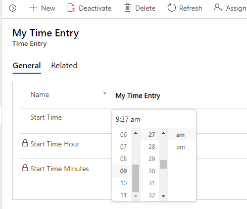Click the trash can Delete icon
Viewport: 247px width, 209px height.
[x=127, y=8]
